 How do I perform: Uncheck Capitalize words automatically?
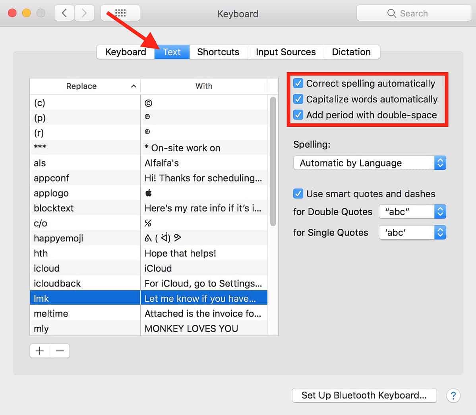tap(298, 99)
